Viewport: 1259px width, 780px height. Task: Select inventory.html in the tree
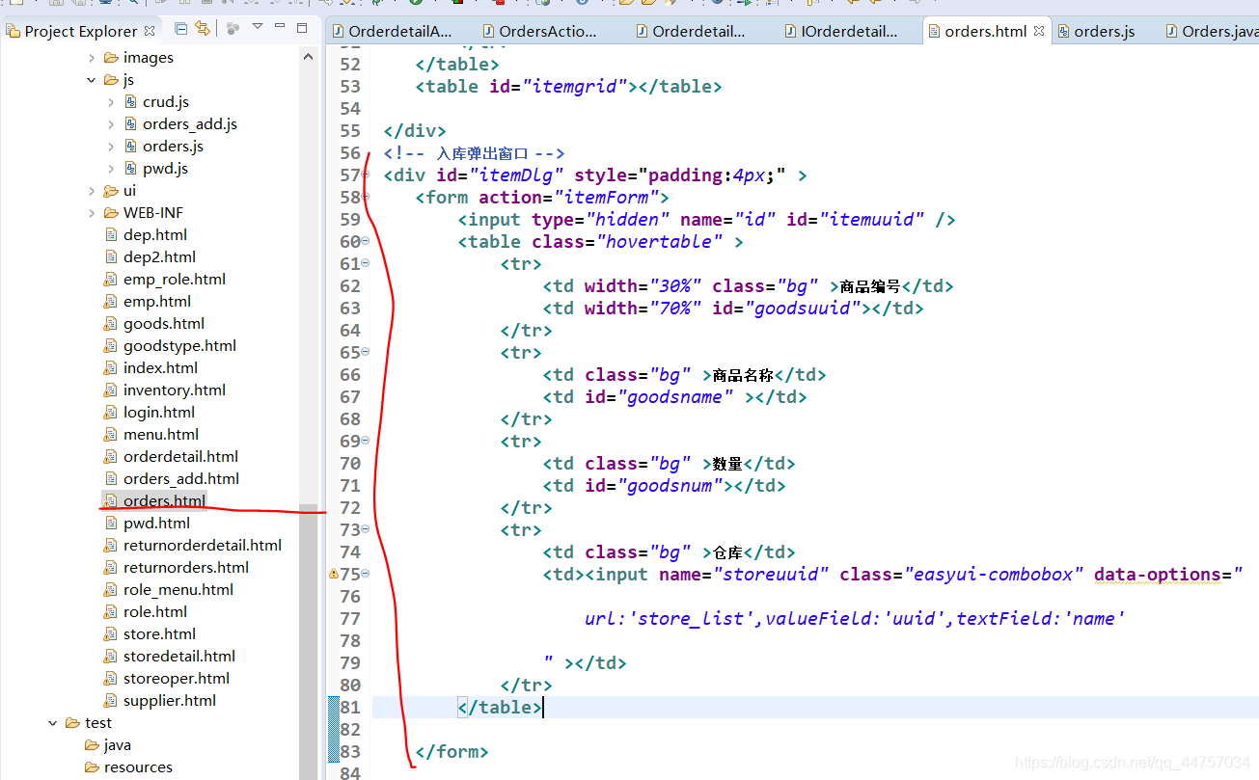(x=175, y=390)
